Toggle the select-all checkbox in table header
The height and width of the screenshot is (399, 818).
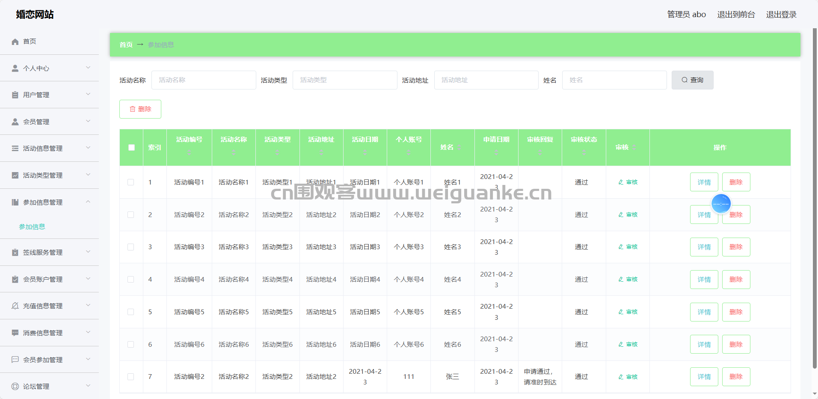(131, 148)
